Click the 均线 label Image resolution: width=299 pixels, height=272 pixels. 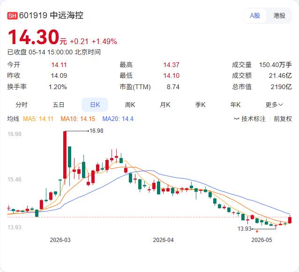(13, 119)
